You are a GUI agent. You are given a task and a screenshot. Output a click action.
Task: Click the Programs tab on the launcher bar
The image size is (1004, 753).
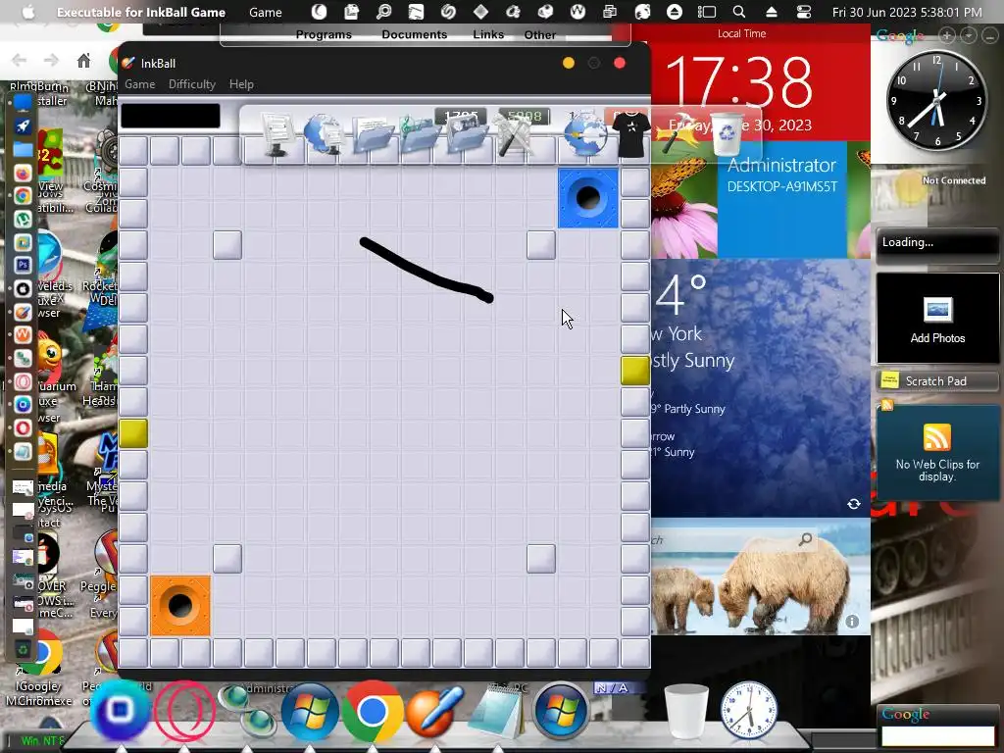[324, 34]
